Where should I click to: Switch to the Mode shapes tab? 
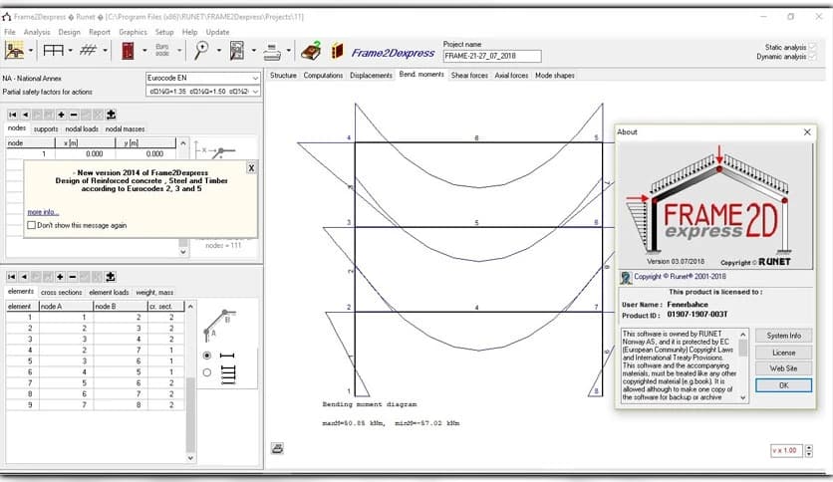click(555, 76)
